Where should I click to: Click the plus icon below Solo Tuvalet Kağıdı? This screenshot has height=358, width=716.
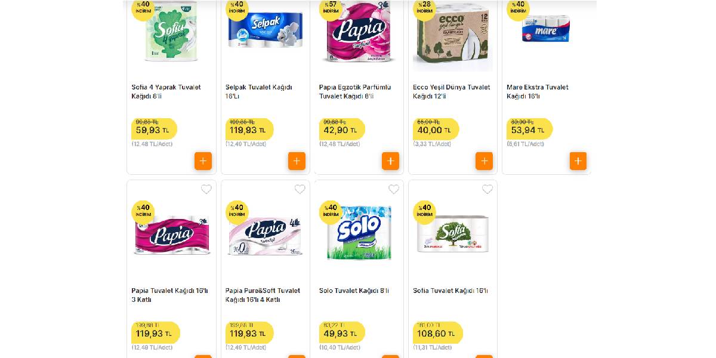click(390, 356)
